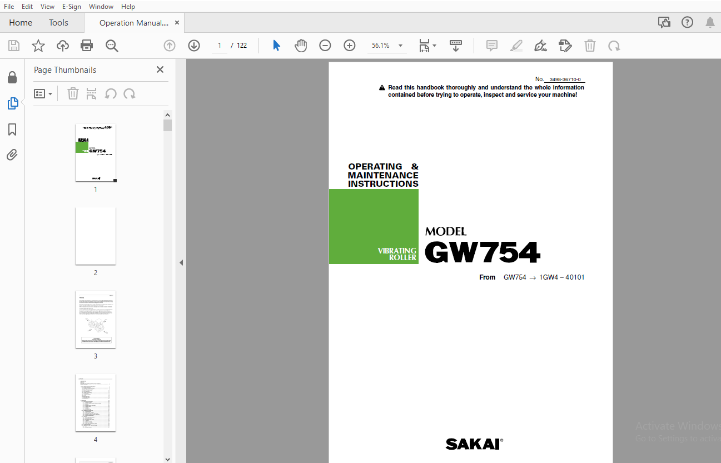Open the Help menu
The height and width of the screenshot is (463, 721).
(128, 7)
